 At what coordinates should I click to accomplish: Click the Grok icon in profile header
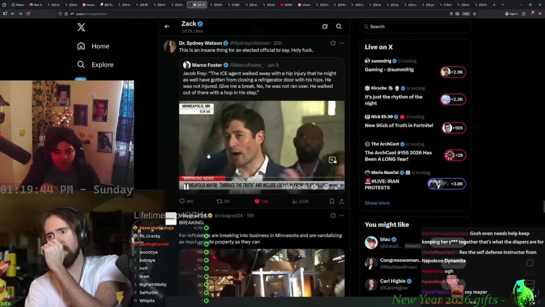[325, 26]
